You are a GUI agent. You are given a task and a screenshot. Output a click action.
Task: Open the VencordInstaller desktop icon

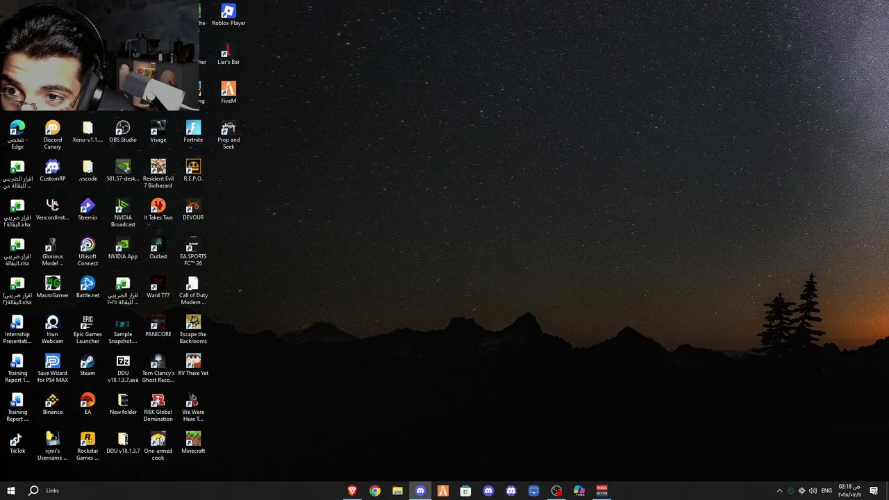53,210
